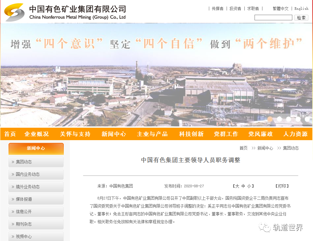Open 新闻中心 in orange navigation bar
This screenshot has height=241, width=313.
(114, 134)
